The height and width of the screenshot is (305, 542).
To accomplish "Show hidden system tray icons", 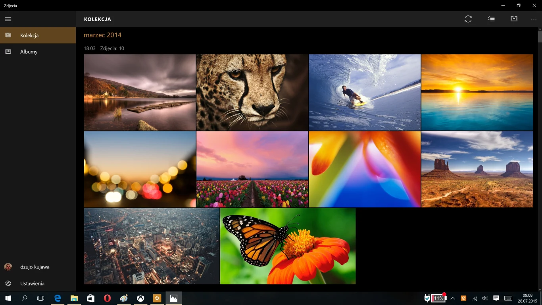I will click(x=453, y=298).
